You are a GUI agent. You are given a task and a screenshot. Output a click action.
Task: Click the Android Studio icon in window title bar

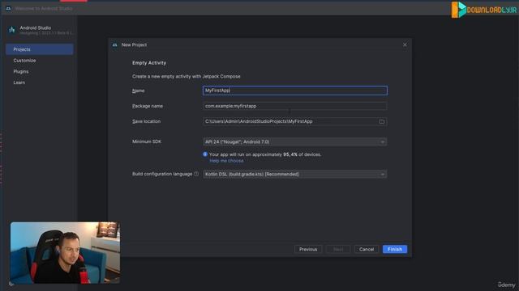8,9
